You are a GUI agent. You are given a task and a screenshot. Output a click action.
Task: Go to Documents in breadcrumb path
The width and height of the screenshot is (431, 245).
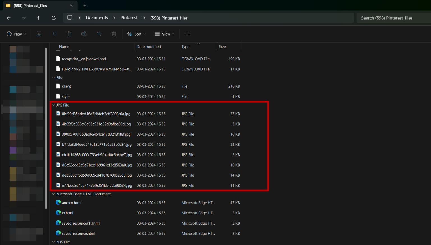click(x=97, y=18)
